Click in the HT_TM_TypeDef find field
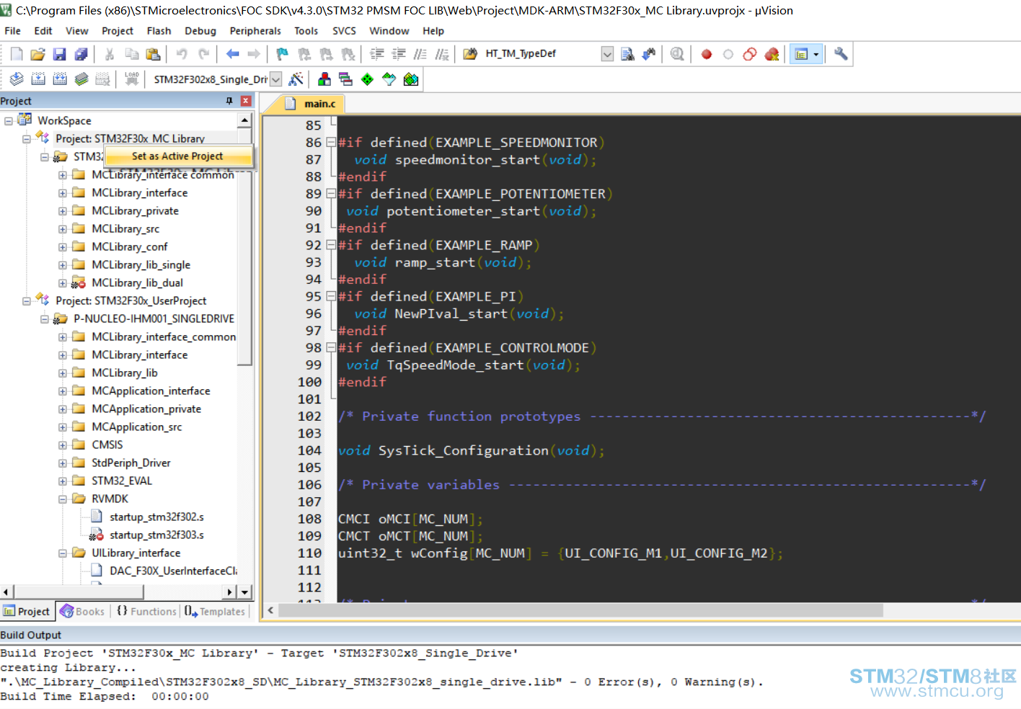 tap(541, 54)
